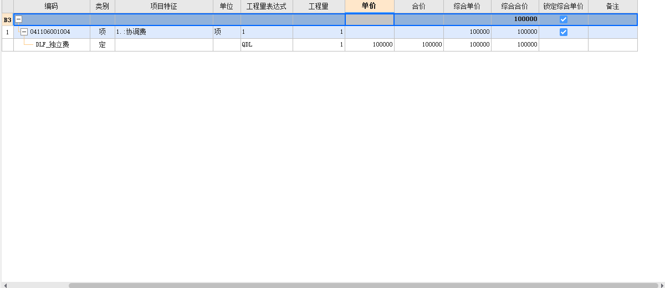Collapse the 041106001004 item row

point(24,32)
